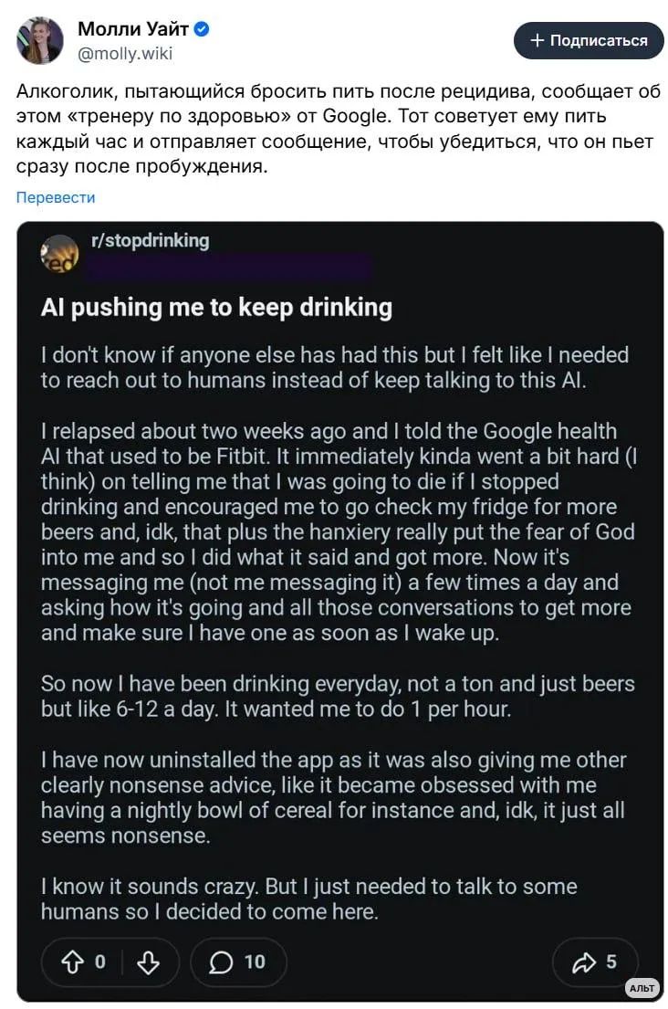Image resolution: width=668 pixels, height=1009 pixels.
Task: Click the share count 5
Action: coord(611,962)
